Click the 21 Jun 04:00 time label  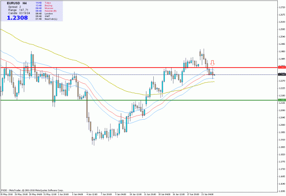(x=208, y=194)
